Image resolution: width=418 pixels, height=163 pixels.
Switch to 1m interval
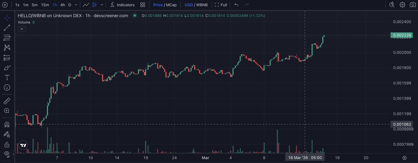25,5
